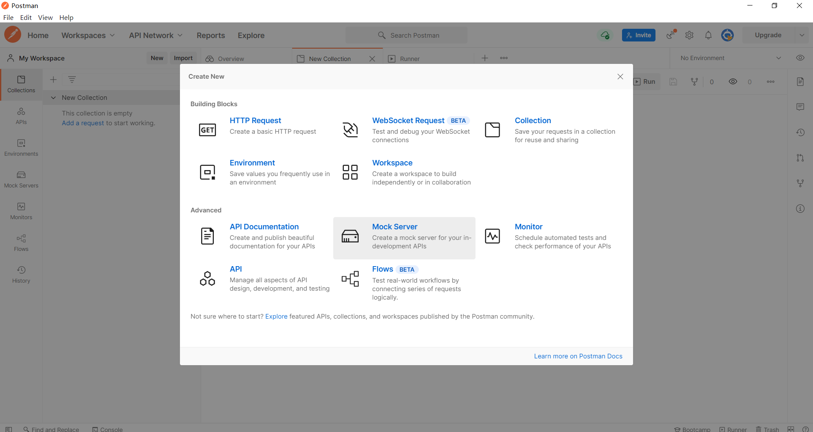Click the Explore link in dialog
Image resolution: width=813 pixels, height=432 pixels.
tap(277, 316)
